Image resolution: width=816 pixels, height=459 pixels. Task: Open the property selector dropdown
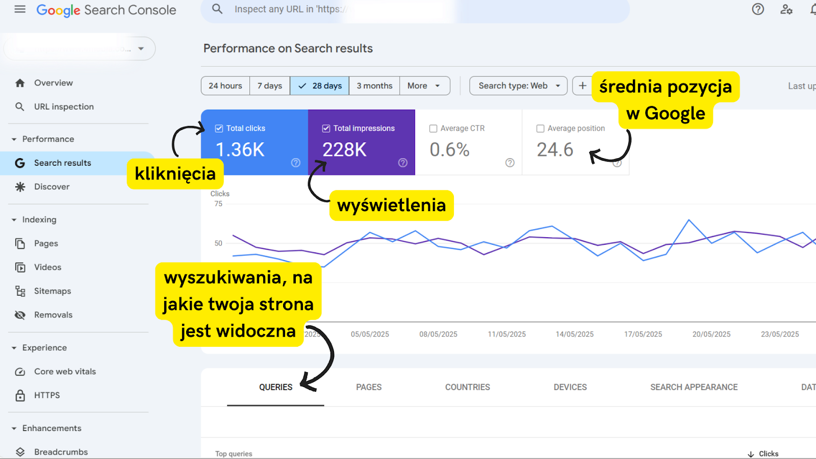pyautogui.click(x=80, y=49)
